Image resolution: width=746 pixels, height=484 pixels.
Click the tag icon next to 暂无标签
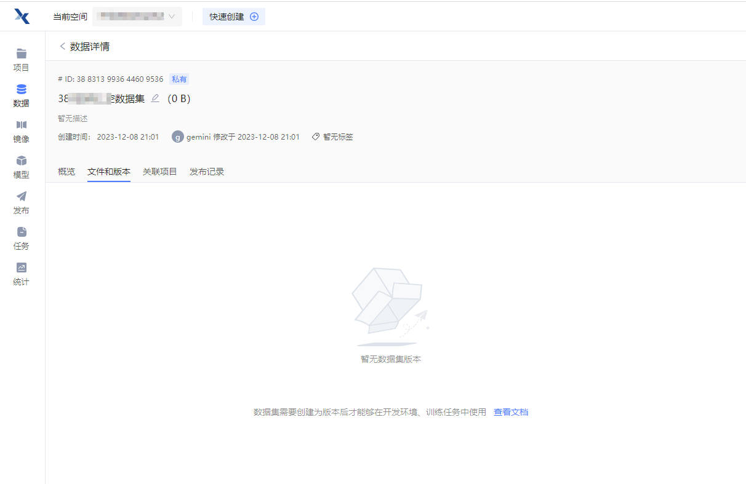tap(316, 137)
